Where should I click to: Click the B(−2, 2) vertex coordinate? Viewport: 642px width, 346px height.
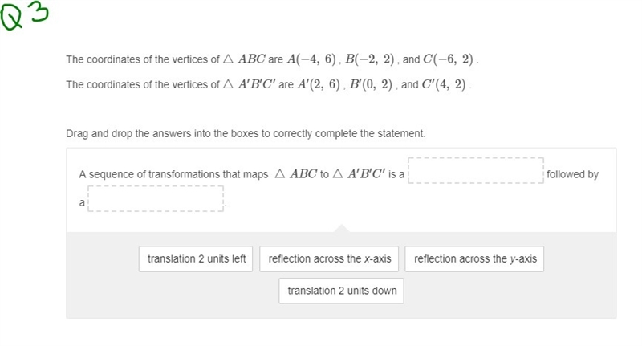[x=369, y=59]
